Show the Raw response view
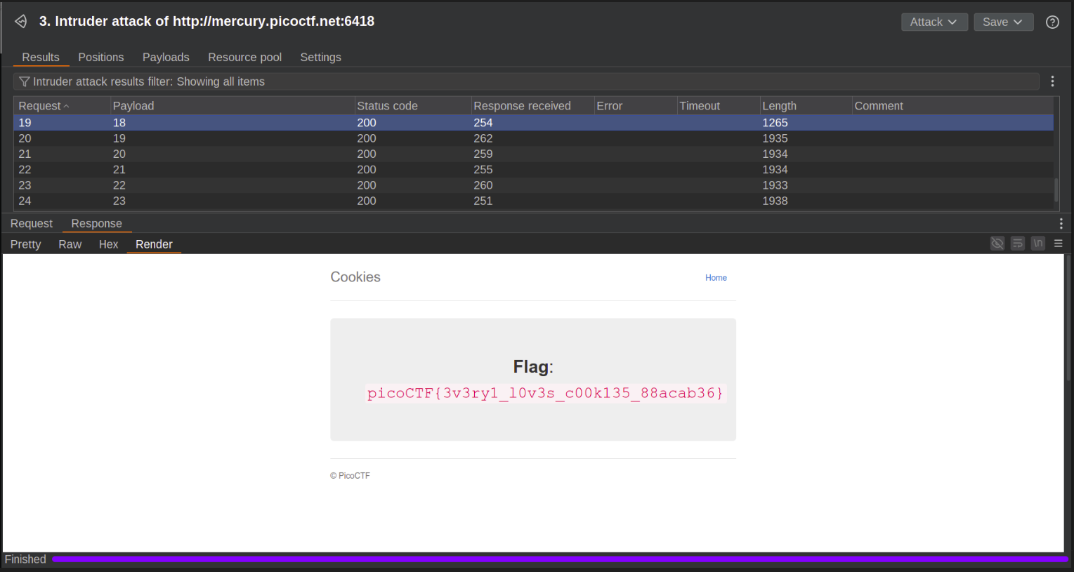This screenshot has width=1074, height=572. pos(70,244)
